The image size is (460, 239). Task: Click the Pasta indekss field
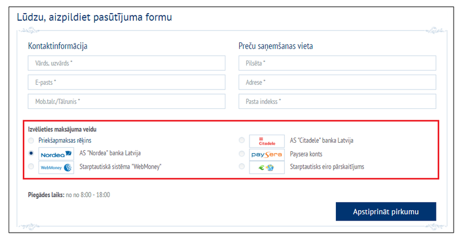(x=337, y=101)
